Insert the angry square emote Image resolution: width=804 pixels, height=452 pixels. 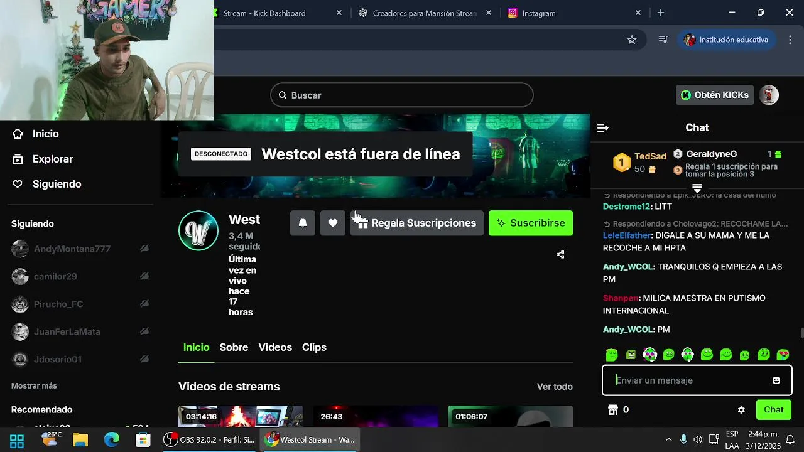click(631, 355)
